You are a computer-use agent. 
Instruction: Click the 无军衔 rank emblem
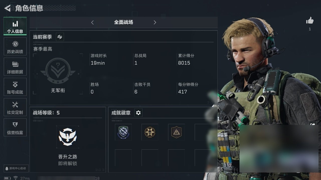click(58, 71)
